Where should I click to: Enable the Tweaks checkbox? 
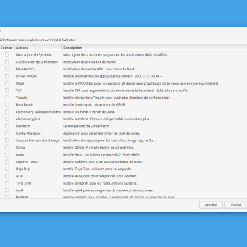pos(7,98)
